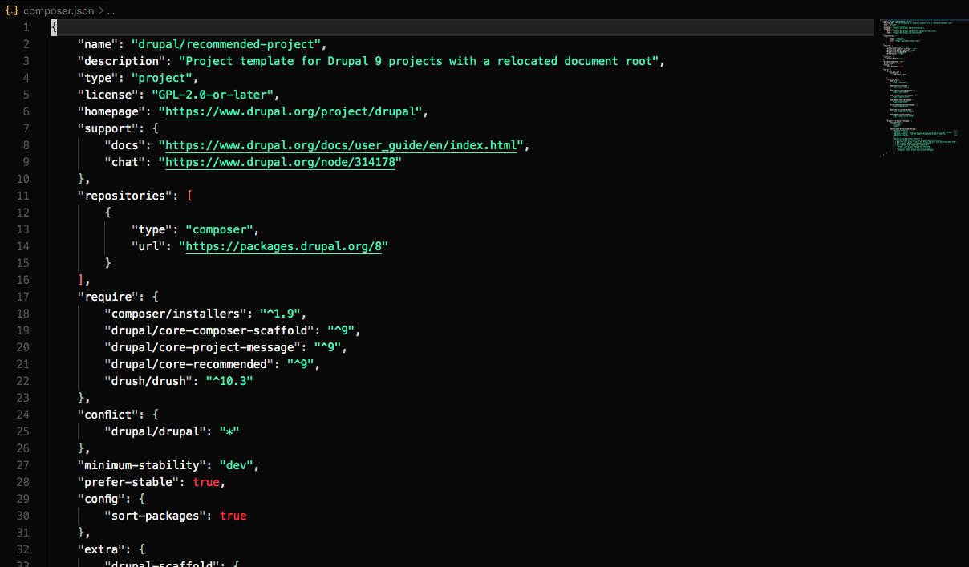Click the "minimum-stability" key text
This screenshot has width=969, height=567.
[141, 465]
